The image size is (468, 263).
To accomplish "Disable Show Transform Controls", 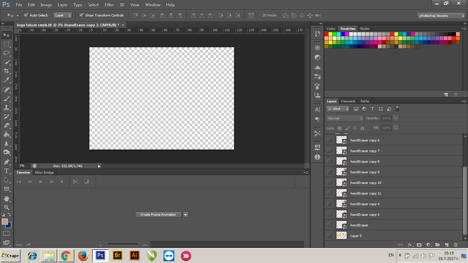I will coord(82,15).
